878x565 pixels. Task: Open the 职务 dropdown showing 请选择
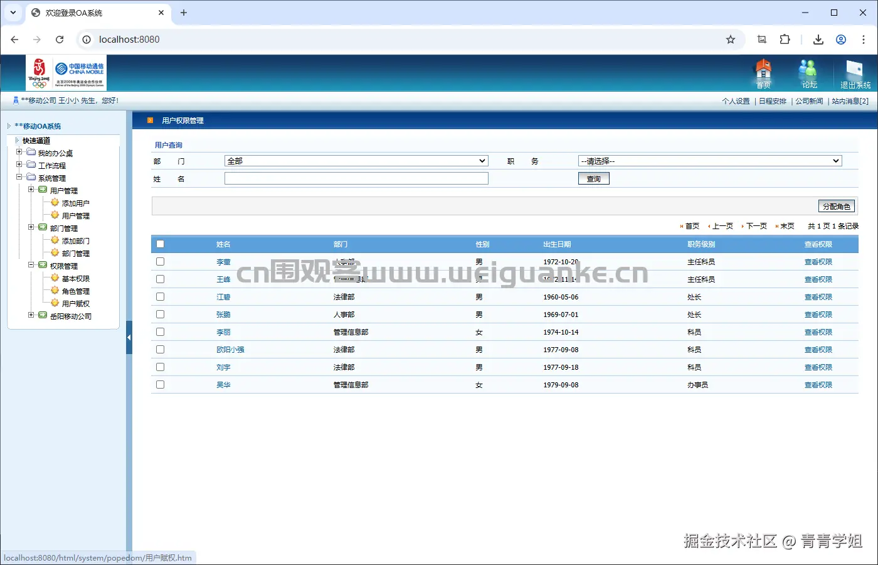710,161
